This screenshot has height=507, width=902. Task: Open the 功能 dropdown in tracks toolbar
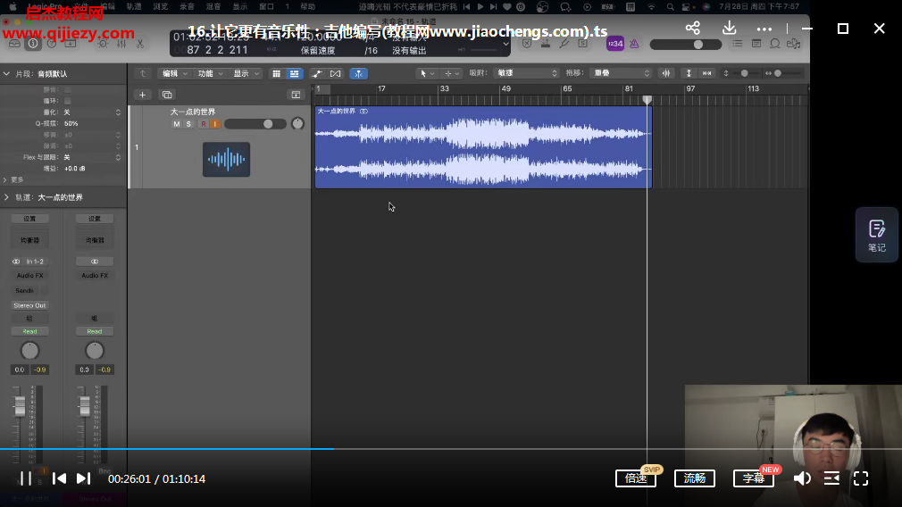click(x=209, y=73)
